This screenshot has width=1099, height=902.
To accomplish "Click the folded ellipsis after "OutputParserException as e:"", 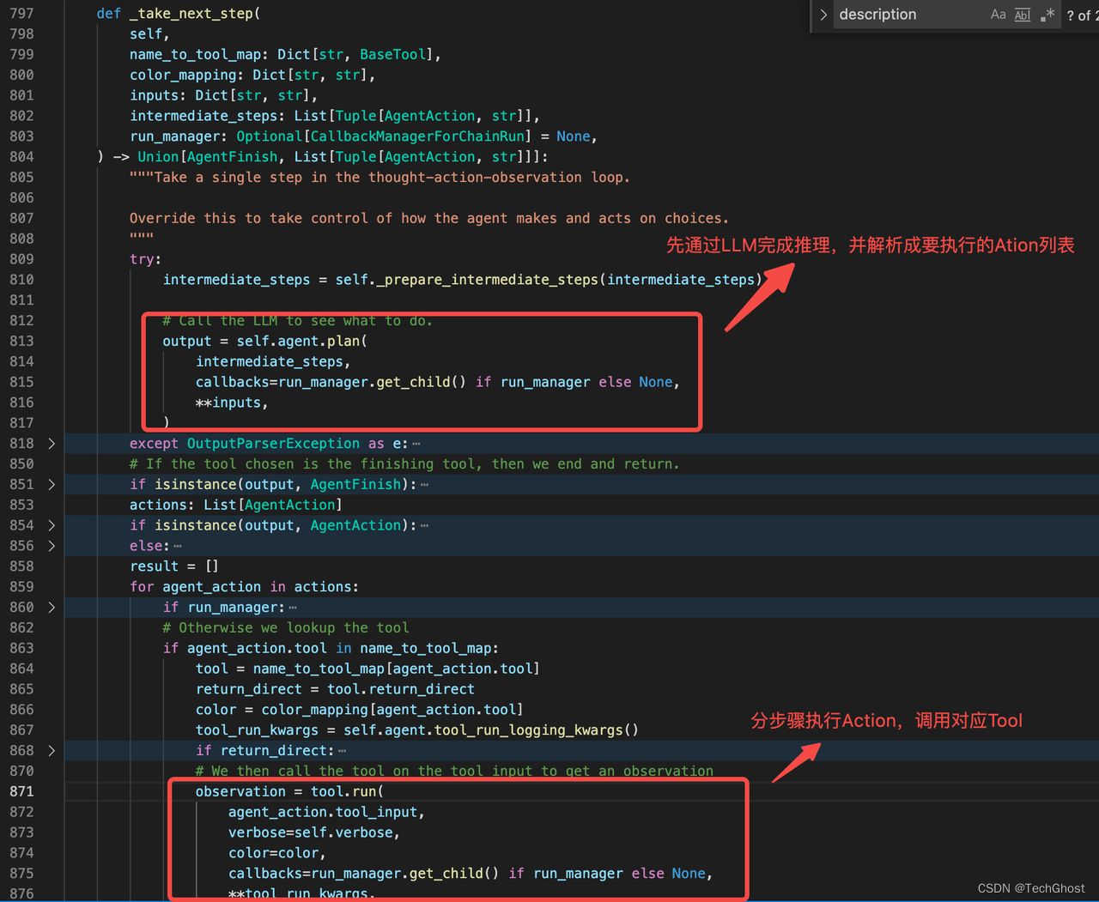I will coord(416,444).
